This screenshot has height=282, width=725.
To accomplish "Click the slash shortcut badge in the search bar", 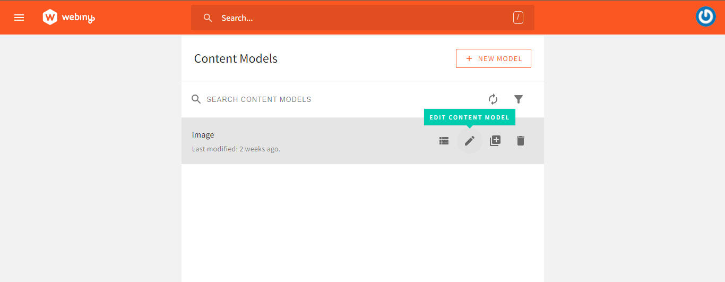I will click(x=518, y=18).
